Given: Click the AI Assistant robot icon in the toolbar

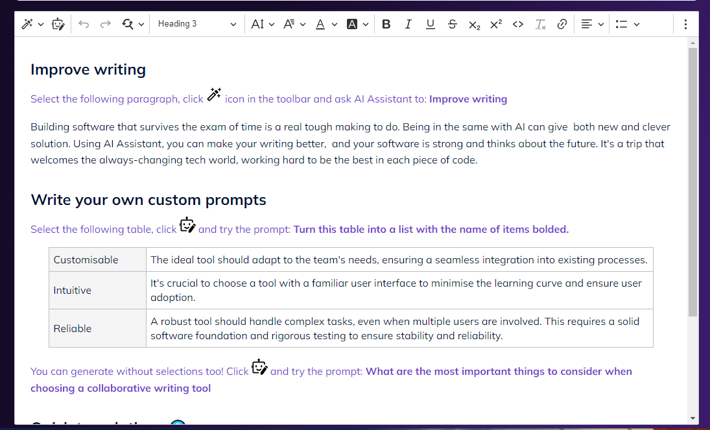Looking at the screenshot, I should (x=58, y=24).
